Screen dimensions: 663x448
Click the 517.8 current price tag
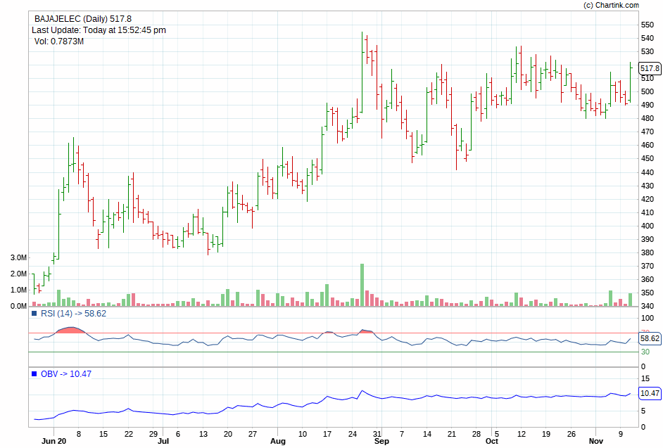pos(650,68)
